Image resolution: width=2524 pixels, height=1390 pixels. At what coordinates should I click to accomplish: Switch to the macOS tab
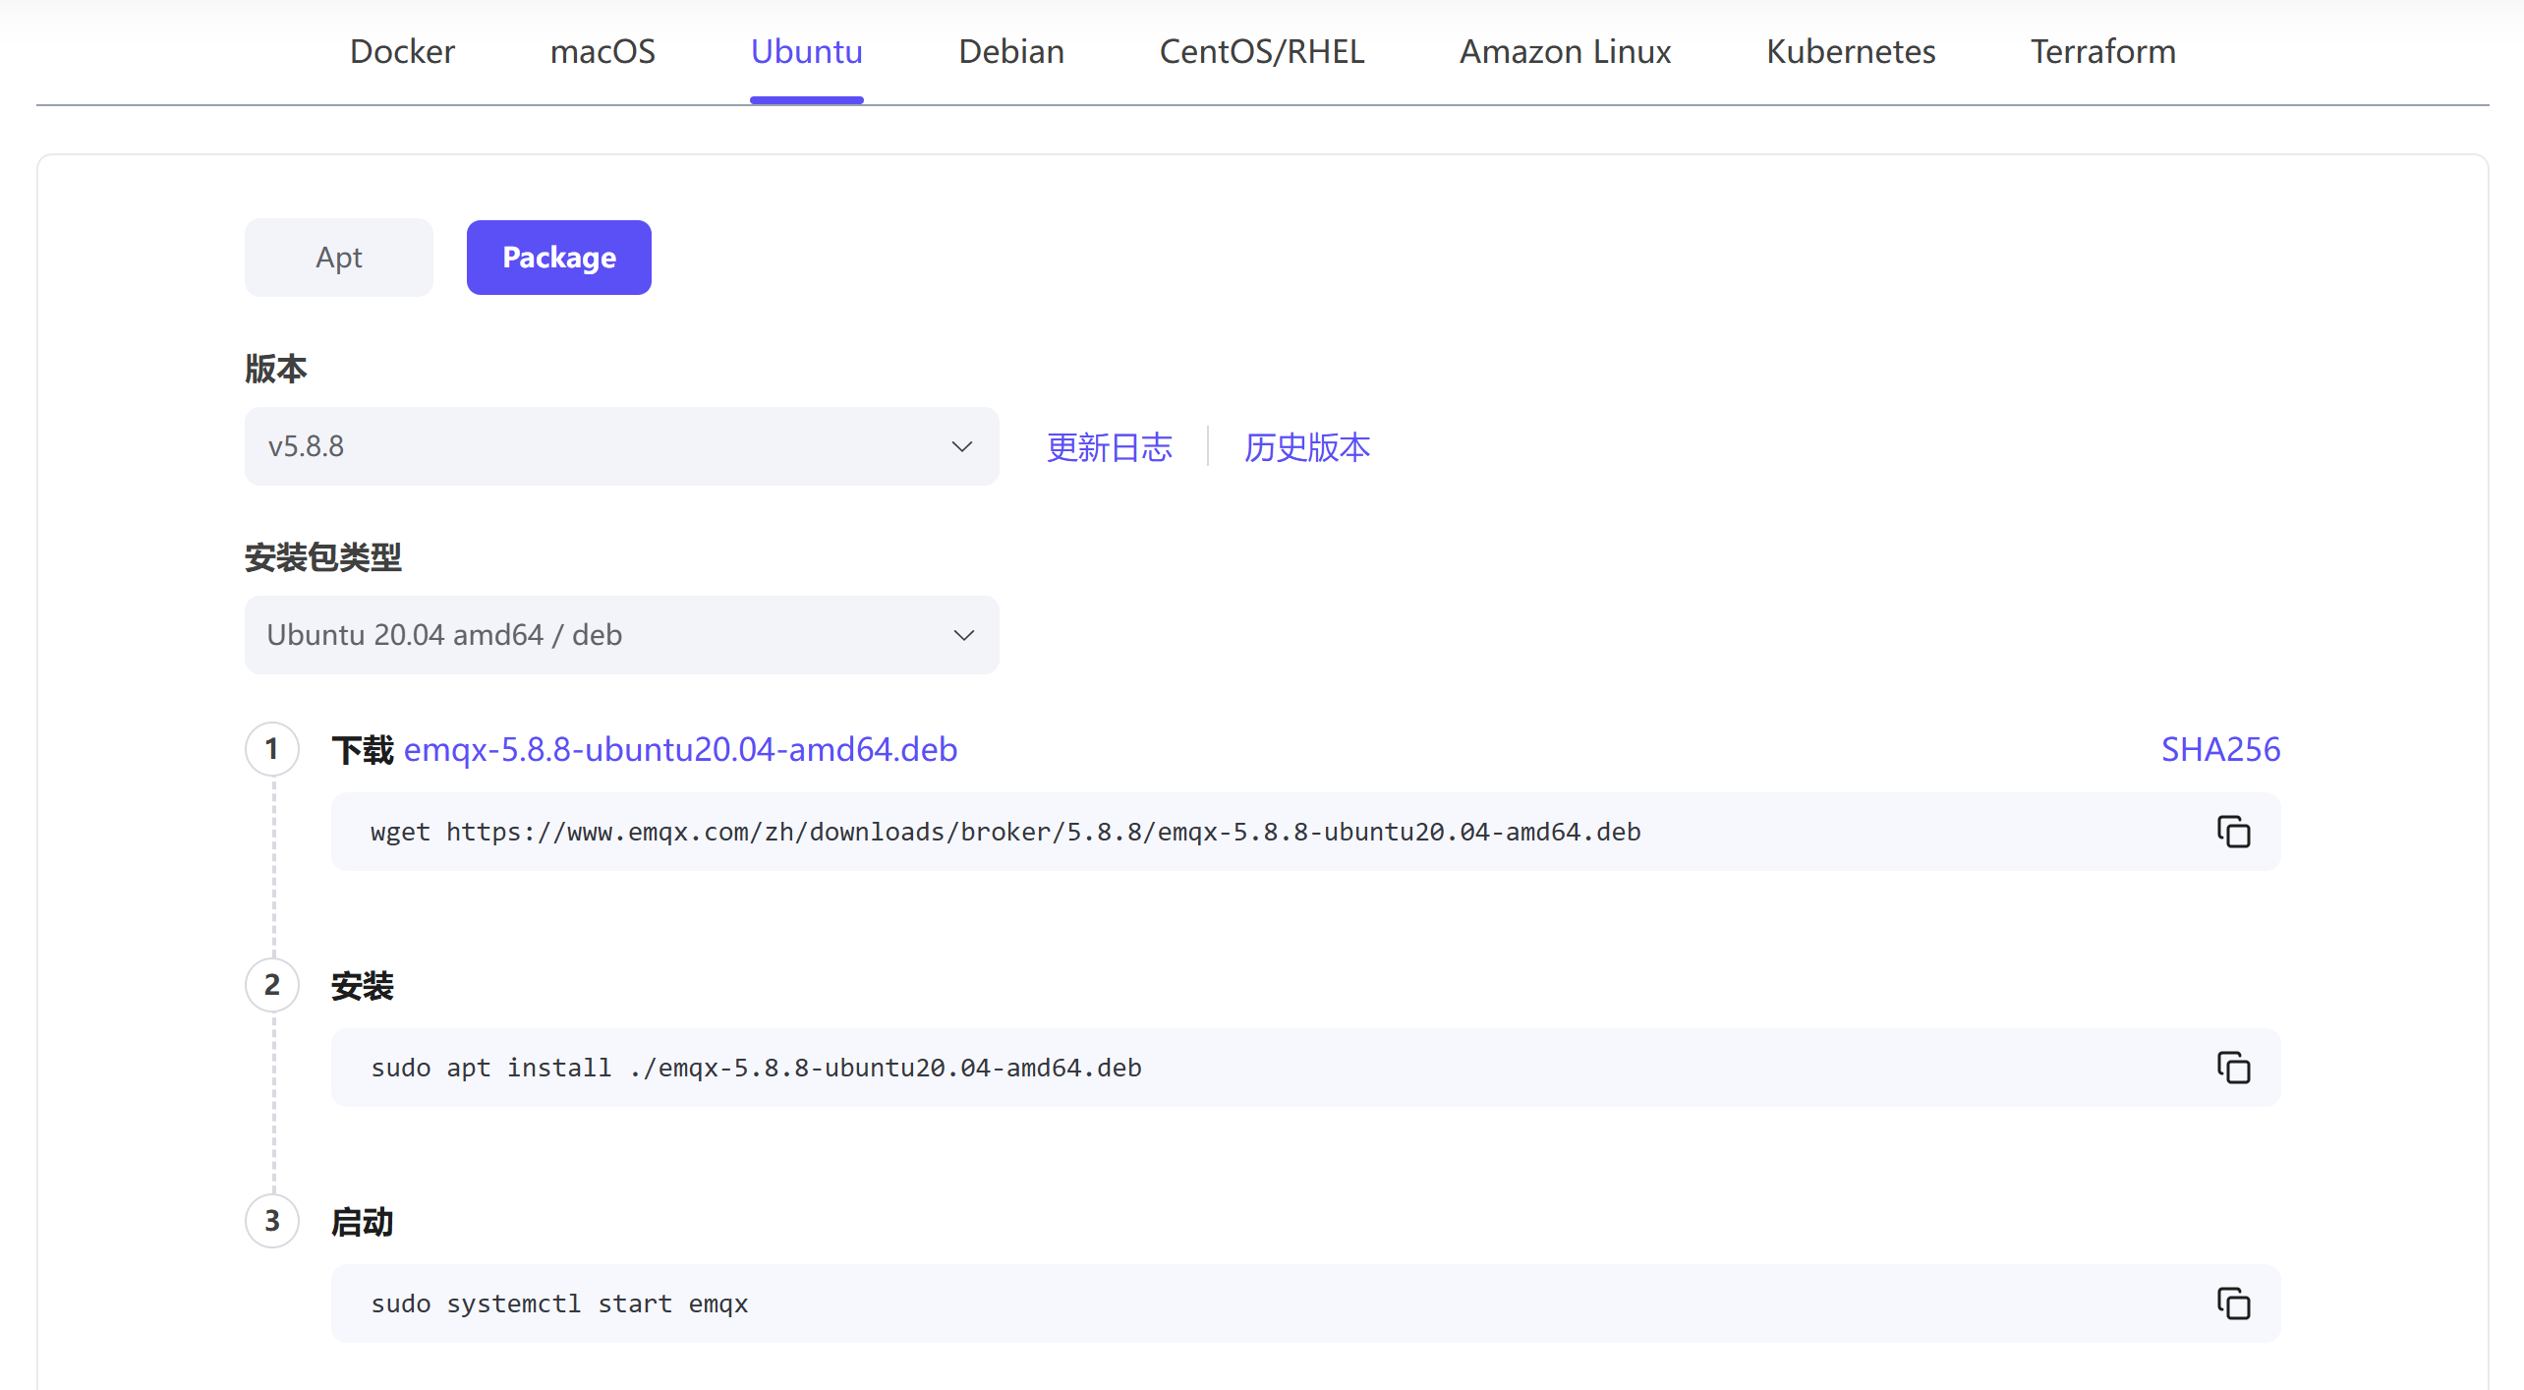[602, 51]
